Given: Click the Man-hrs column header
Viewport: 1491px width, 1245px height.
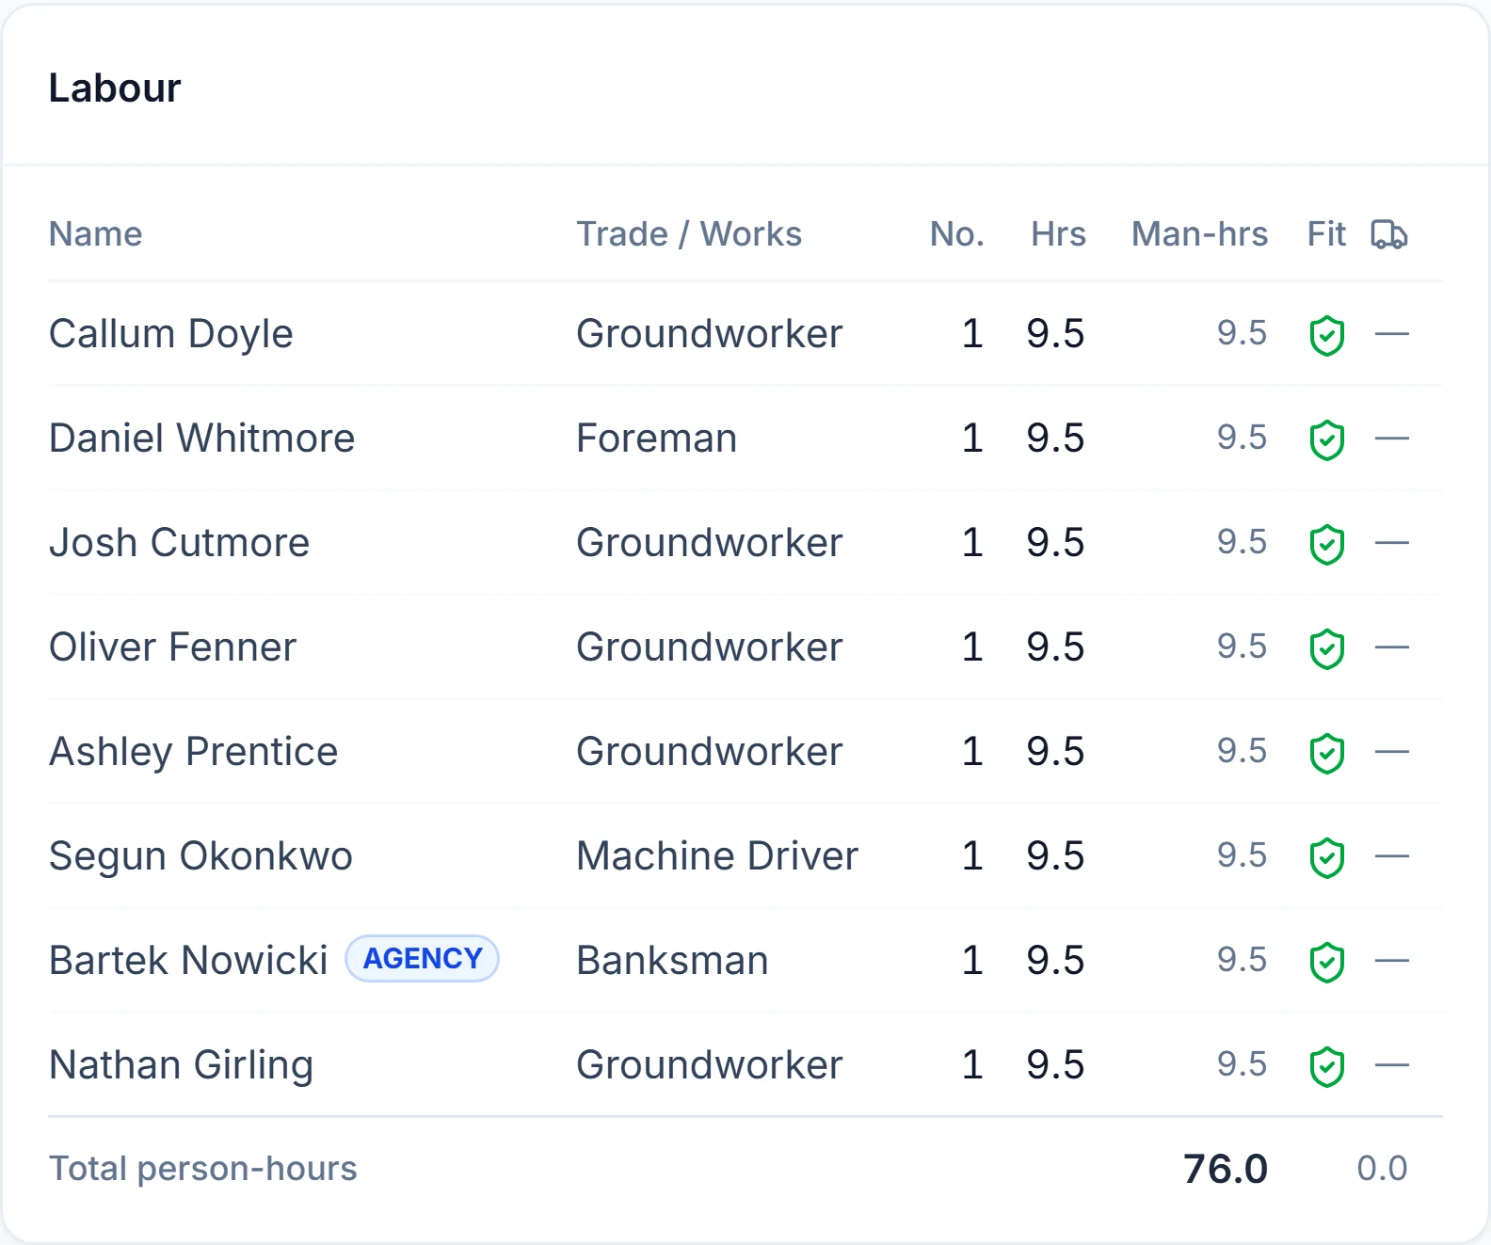Looking at the screenshot, I should [x=1199, y=234].
